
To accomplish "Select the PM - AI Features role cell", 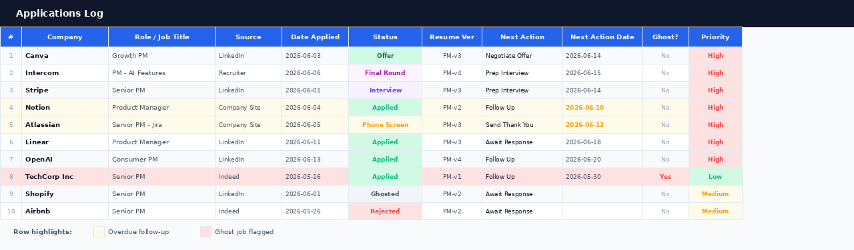I will (161, 73).
